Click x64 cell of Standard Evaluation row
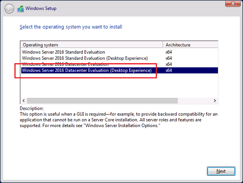 point(169,52)
